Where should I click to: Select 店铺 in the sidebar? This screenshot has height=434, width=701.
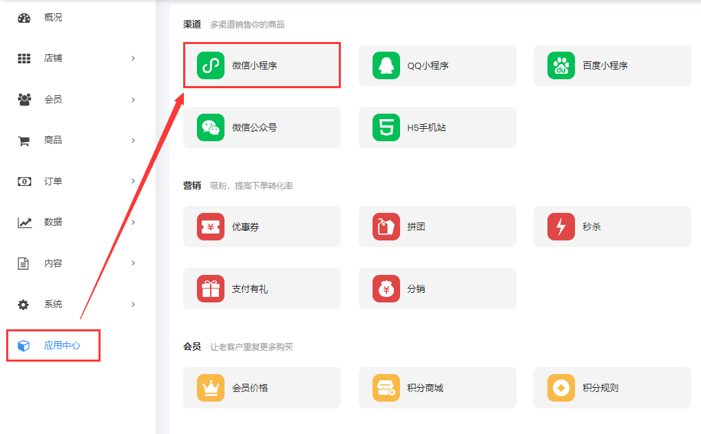click(53, 58)
